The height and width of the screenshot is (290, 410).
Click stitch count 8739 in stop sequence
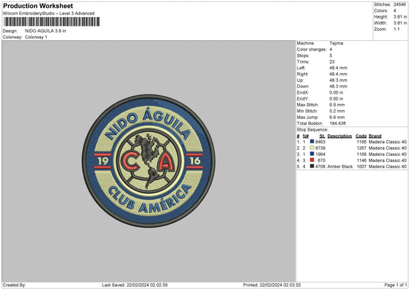point(320,148)
